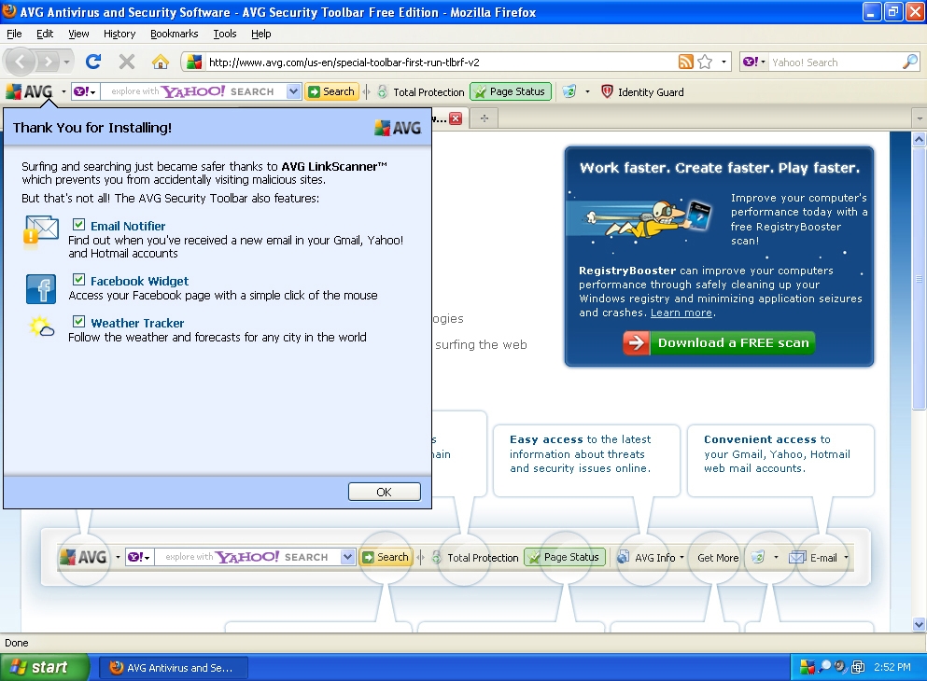
Task: Expand the AVG Info dropdown in preview toolbar
Action: [681, 558]
